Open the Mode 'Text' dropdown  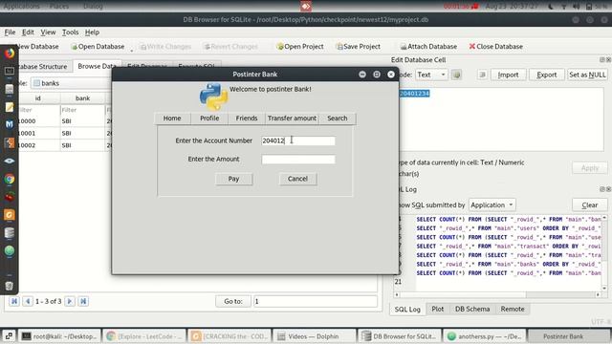[431, 75]
